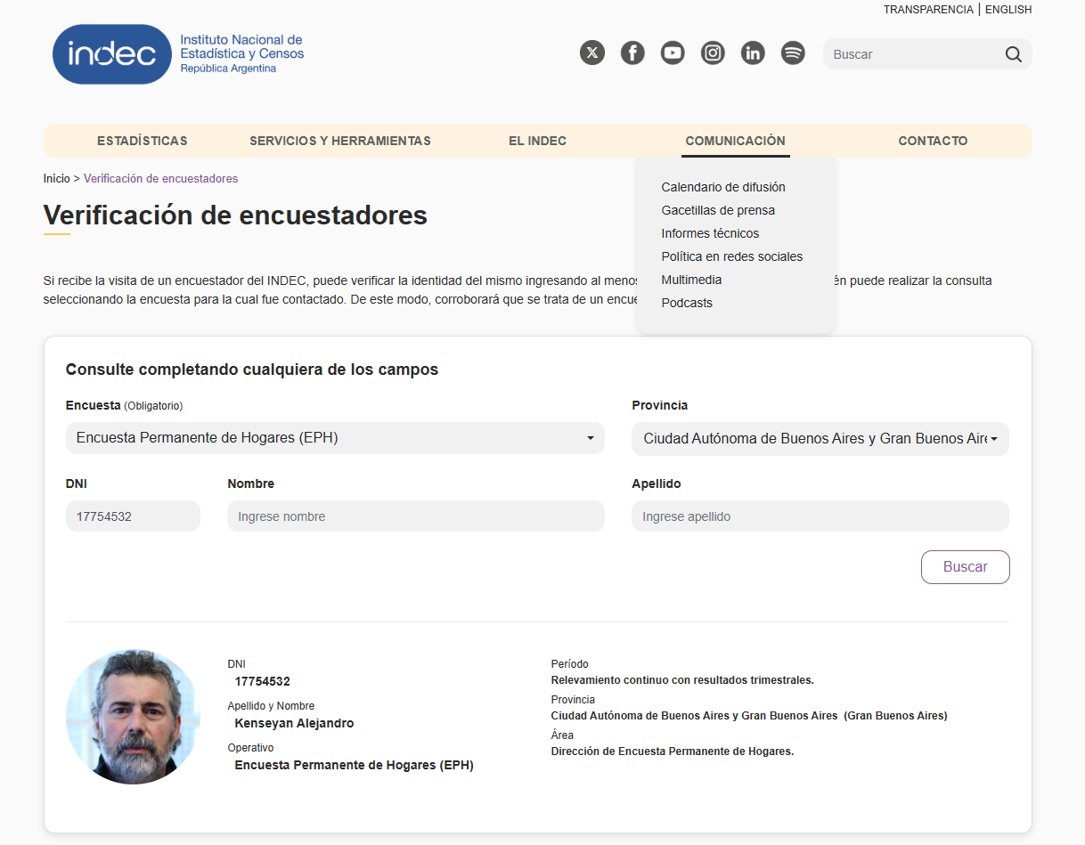Go back to Inicio via breadcrumb
The height and width of the screenshot is (845, 1085).
pos(56,178)
